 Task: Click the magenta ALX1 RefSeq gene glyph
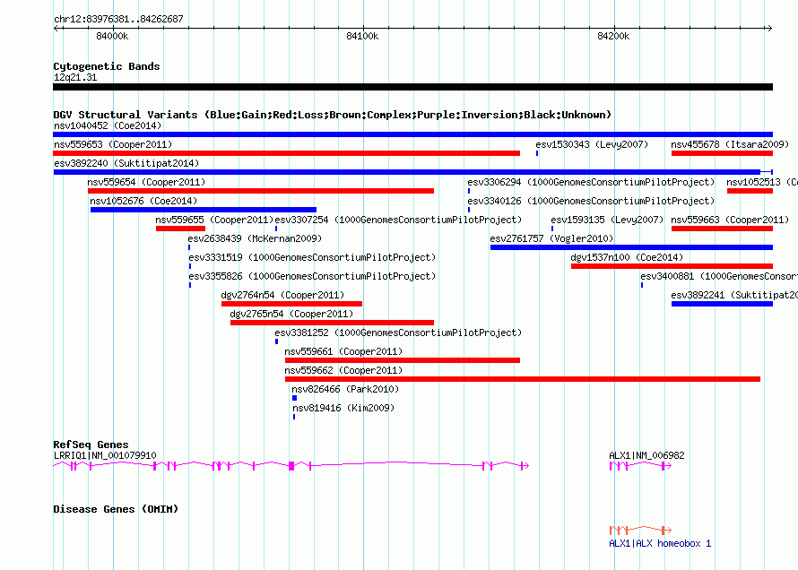click(641, 466)
